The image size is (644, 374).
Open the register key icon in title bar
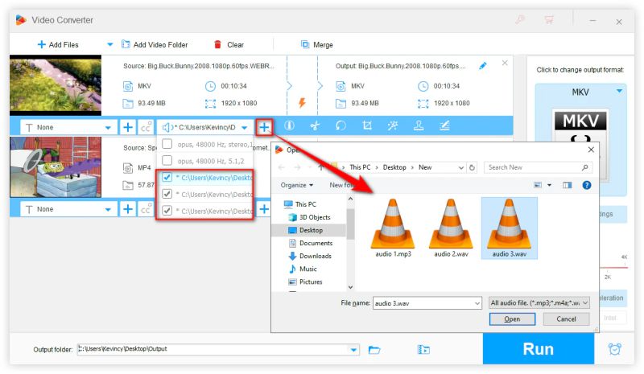pos(520,20)
